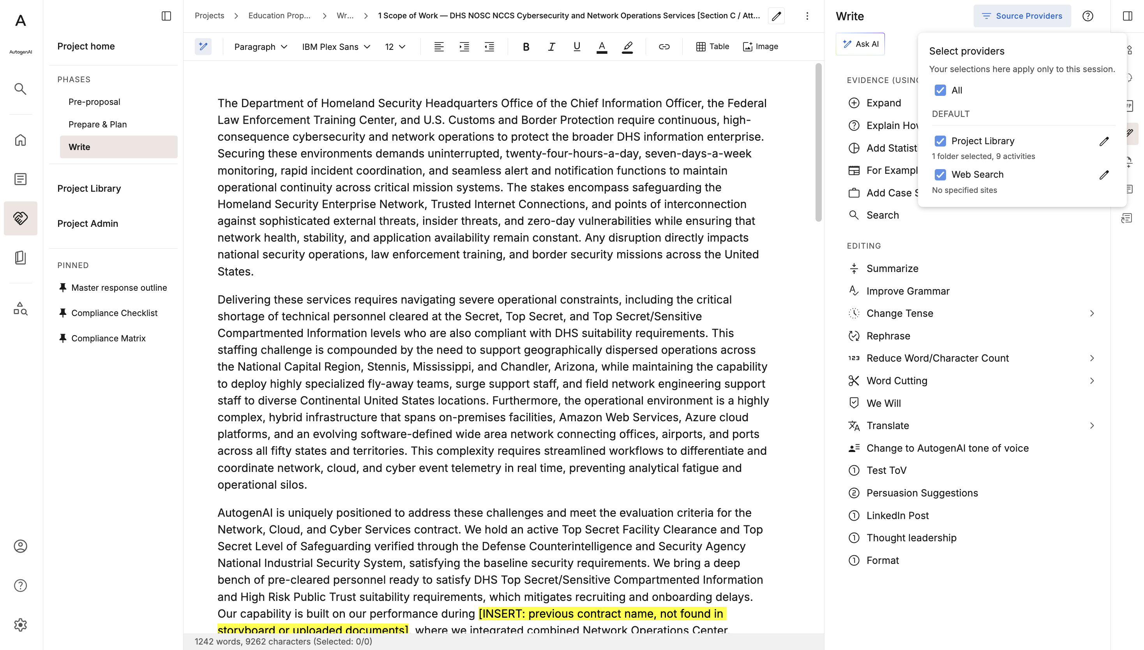Go to Project Library in sidebar
The height and width of the screenshot is (650, 1144).
click(89, 188)
